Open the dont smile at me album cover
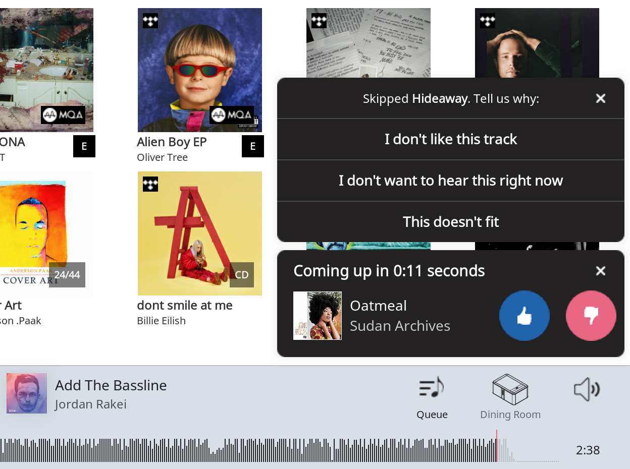 coord(200,233)
